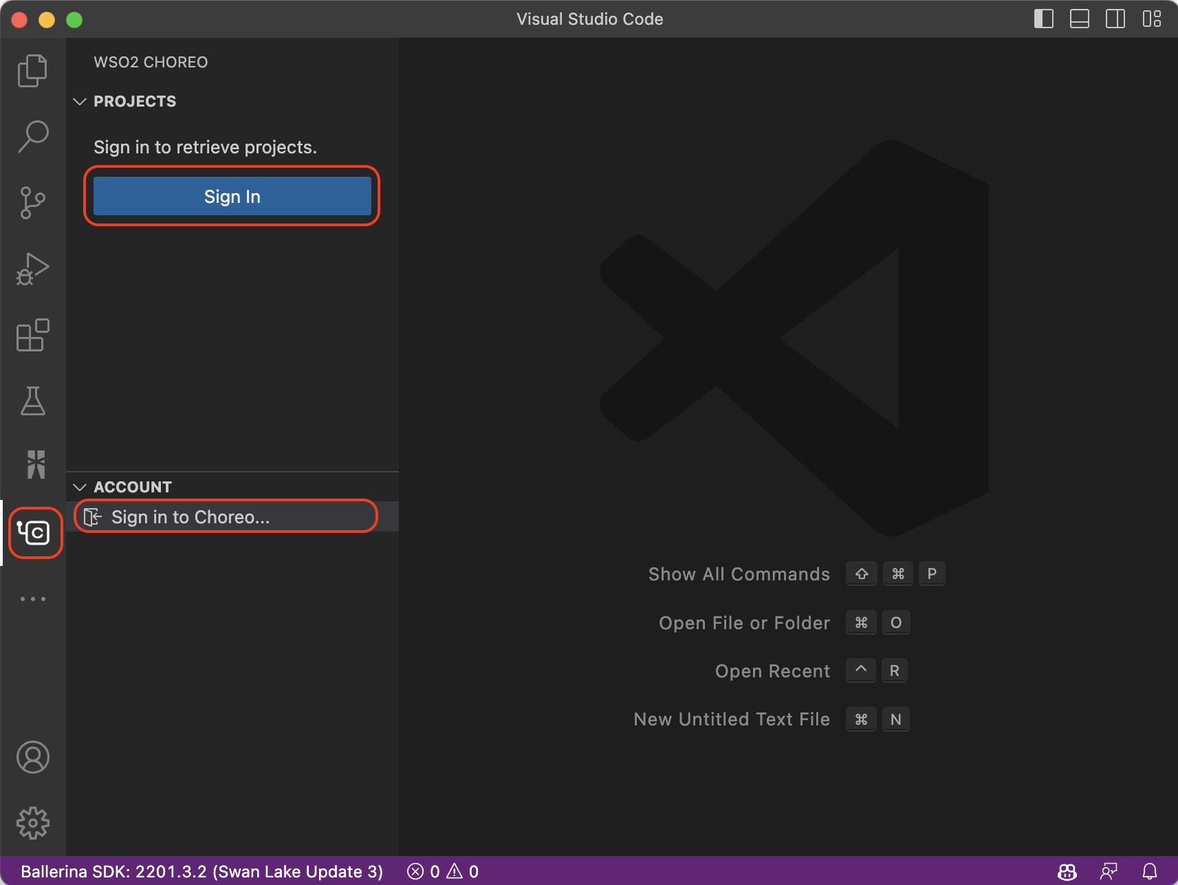Open the Manage gear icon

pyautogui.click(x=32, y=823)
